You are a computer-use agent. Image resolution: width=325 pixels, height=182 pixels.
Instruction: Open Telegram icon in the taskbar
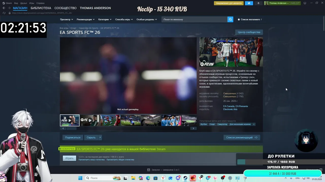[208, 178]
